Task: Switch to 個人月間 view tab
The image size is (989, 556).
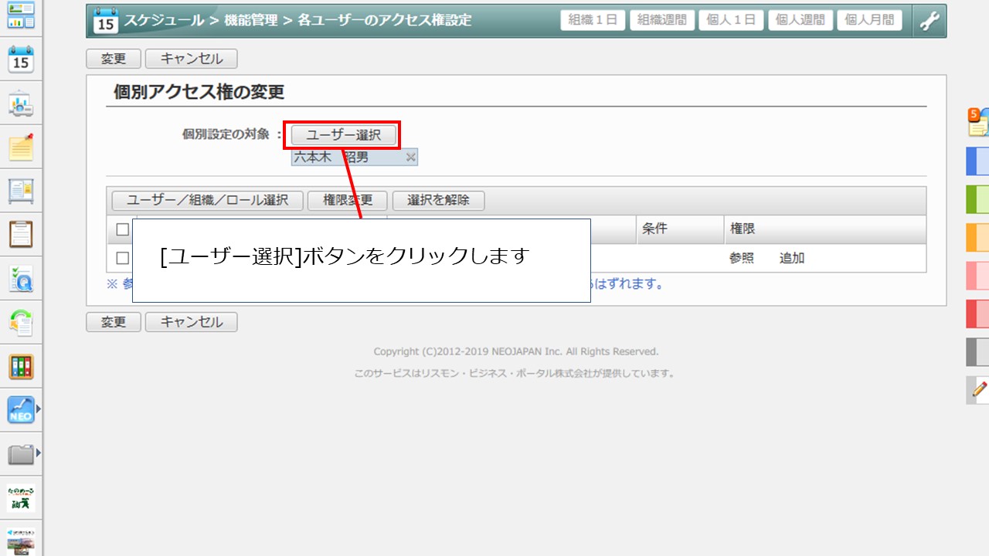Action: point(869,21)
